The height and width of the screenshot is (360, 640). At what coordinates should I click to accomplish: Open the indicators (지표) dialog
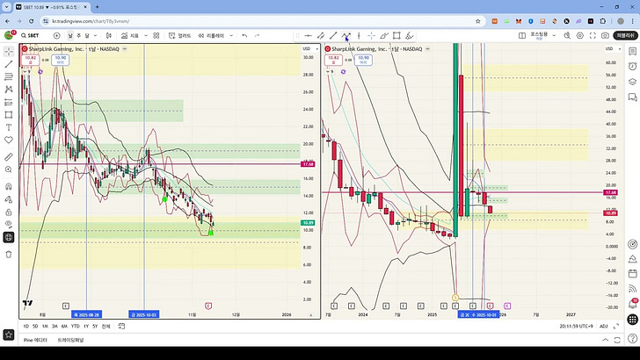(130, 35)
